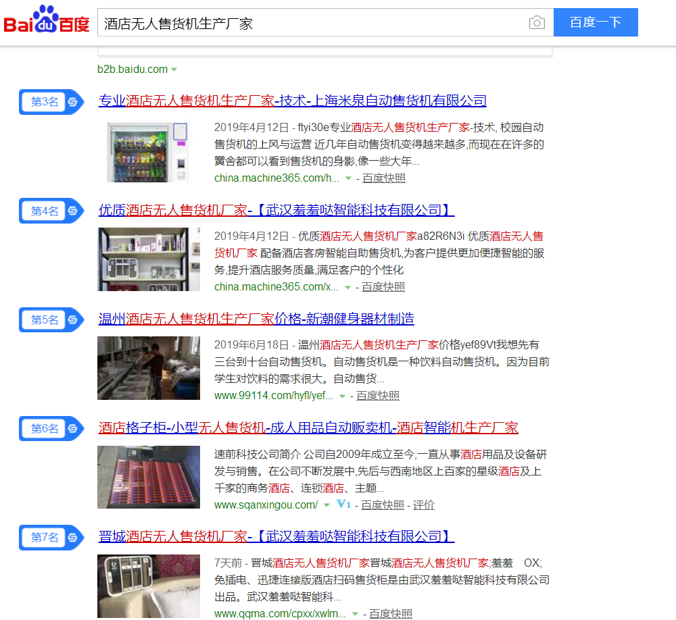Image resolution: width=676 pixels, height=620 pixels.
Task: Click the 评价 link on sqanxingou result
Action: click(424, 505)
